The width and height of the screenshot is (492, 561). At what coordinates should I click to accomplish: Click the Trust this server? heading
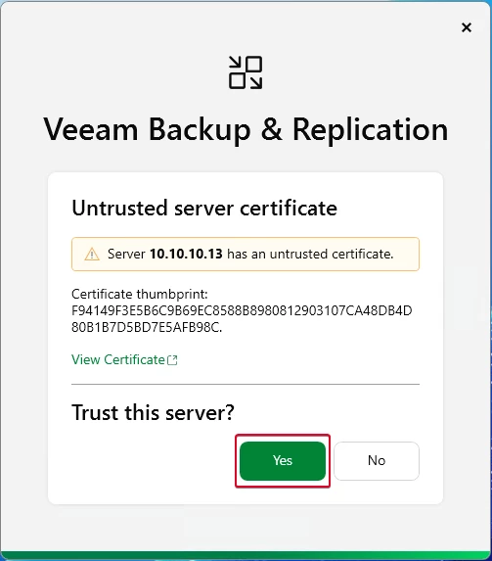(153, 412)
